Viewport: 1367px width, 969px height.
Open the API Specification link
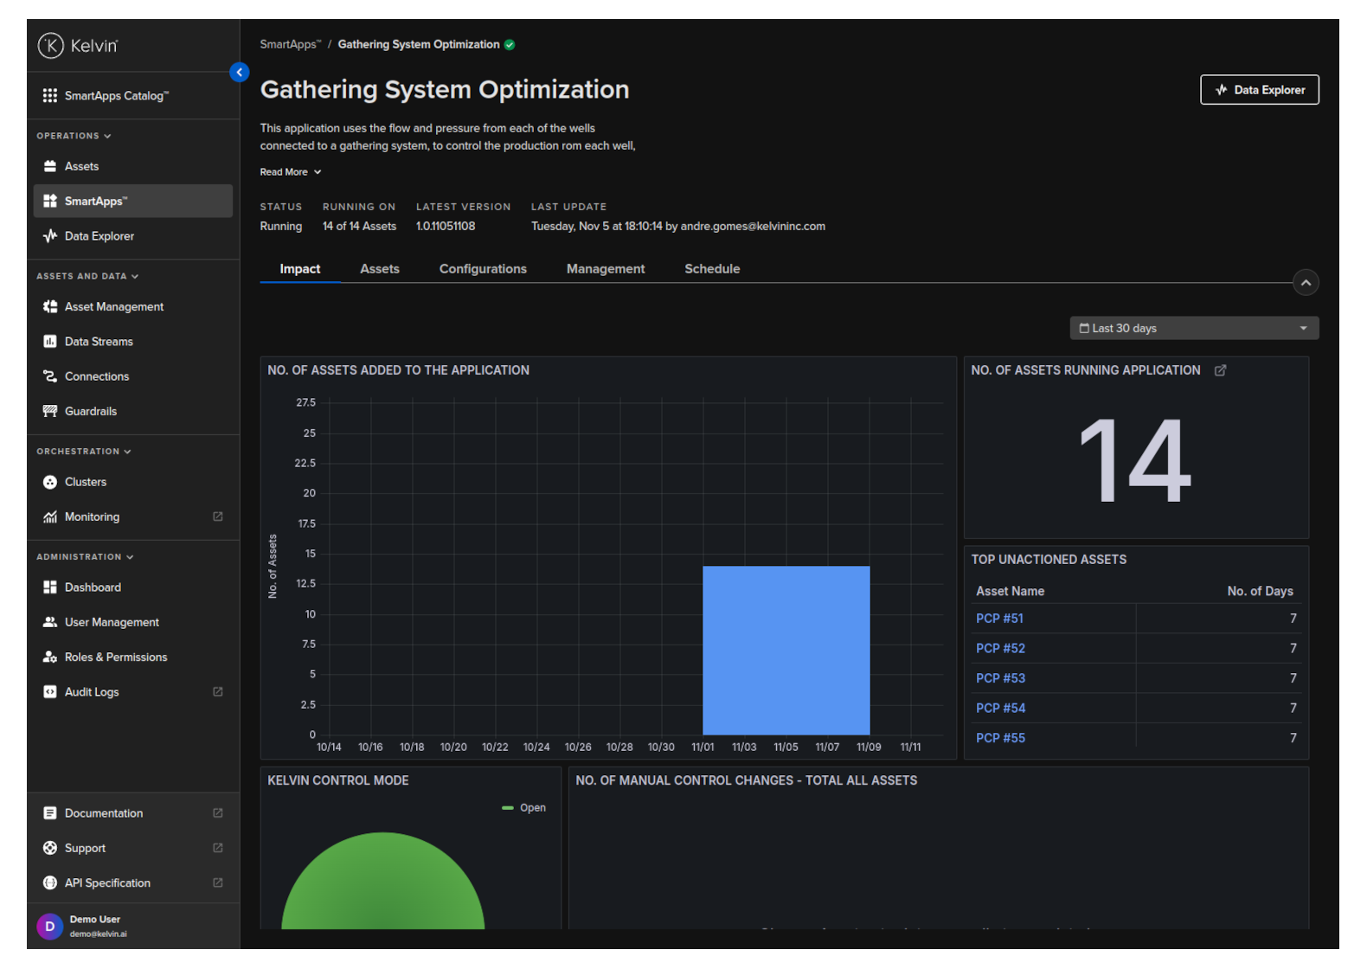click(x=107, y=883)
